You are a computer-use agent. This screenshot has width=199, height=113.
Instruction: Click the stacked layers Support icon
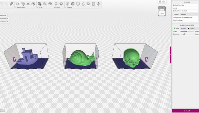[61, 4]
